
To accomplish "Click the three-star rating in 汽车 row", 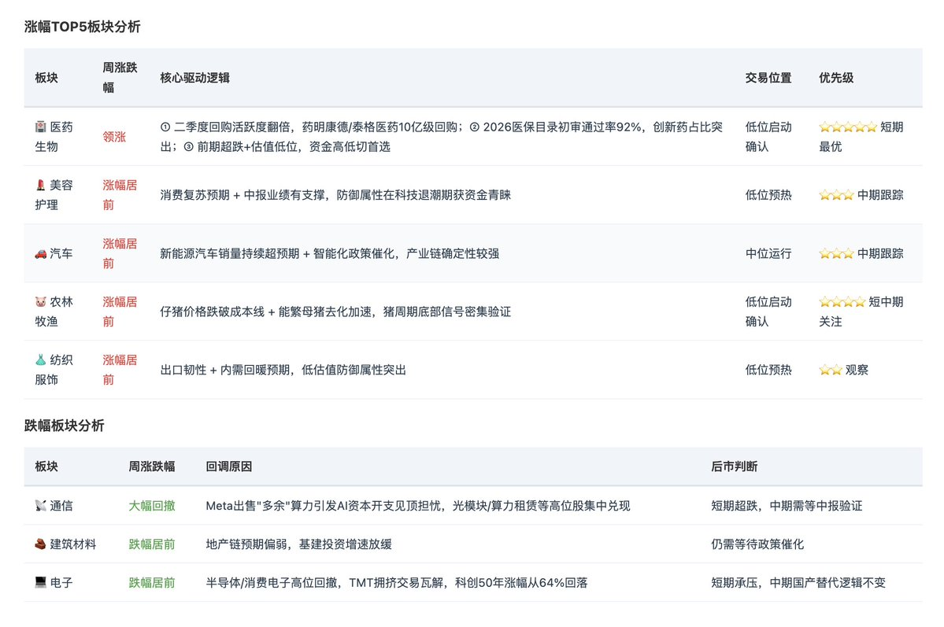I will [836, 254].
